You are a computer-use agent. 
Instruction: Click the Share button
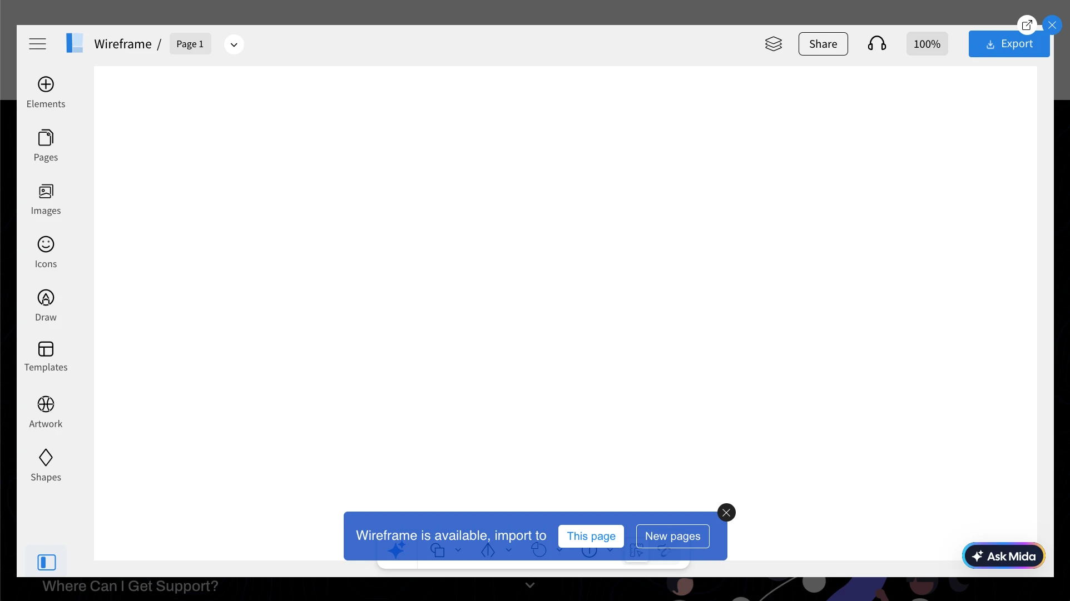tap(823, 44)
